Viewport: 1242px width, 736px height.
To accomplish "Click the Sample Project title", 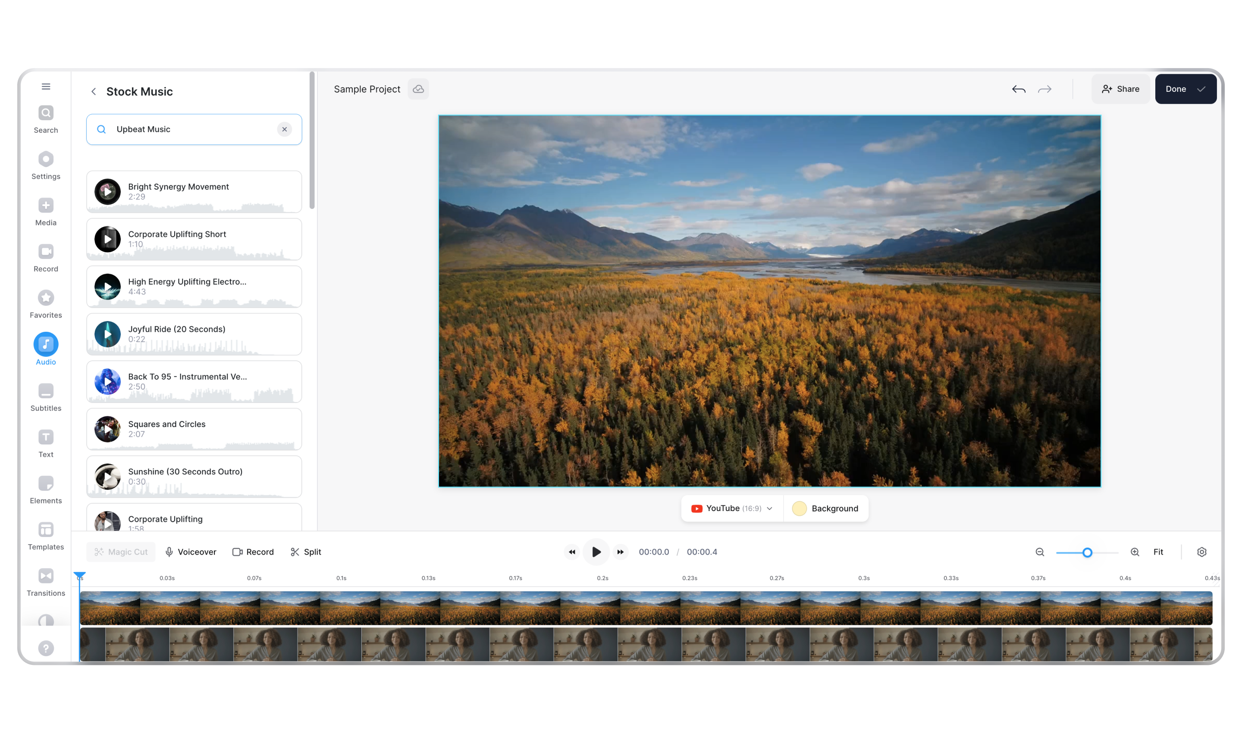I will (x=367, y=89).
